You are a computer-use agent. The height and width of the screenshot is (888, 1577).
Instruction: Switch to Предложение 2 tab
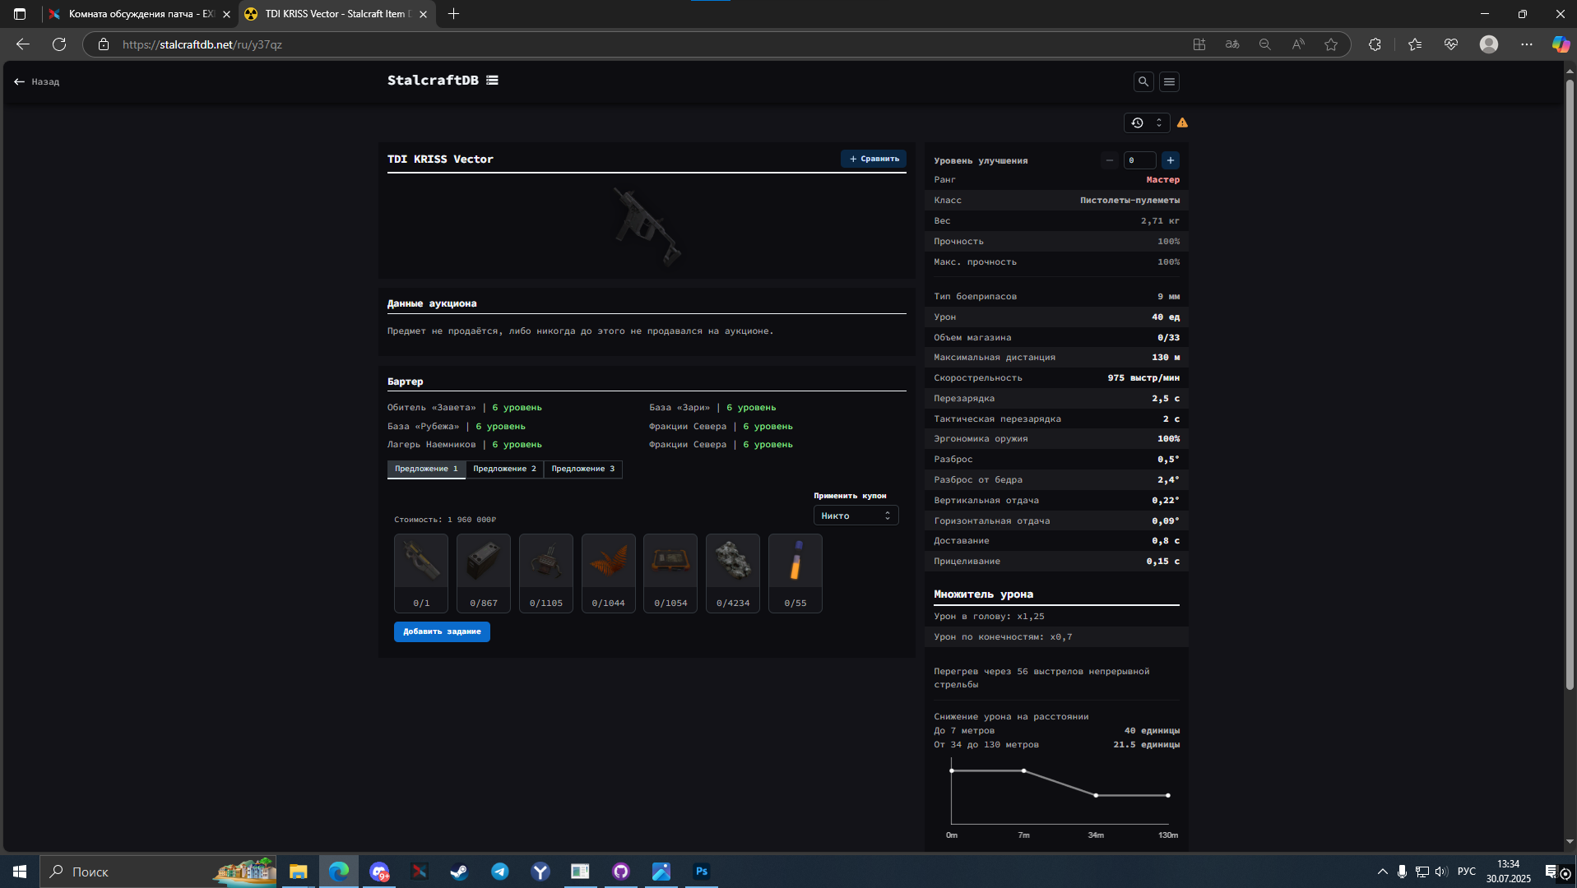(504, 469)
